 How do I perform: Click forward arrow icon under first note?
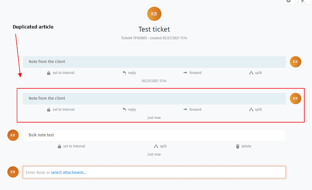click(x=185, y=73)
